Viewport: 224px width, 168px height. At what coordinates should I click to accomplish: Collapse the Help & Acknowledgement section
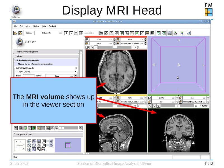15,52
